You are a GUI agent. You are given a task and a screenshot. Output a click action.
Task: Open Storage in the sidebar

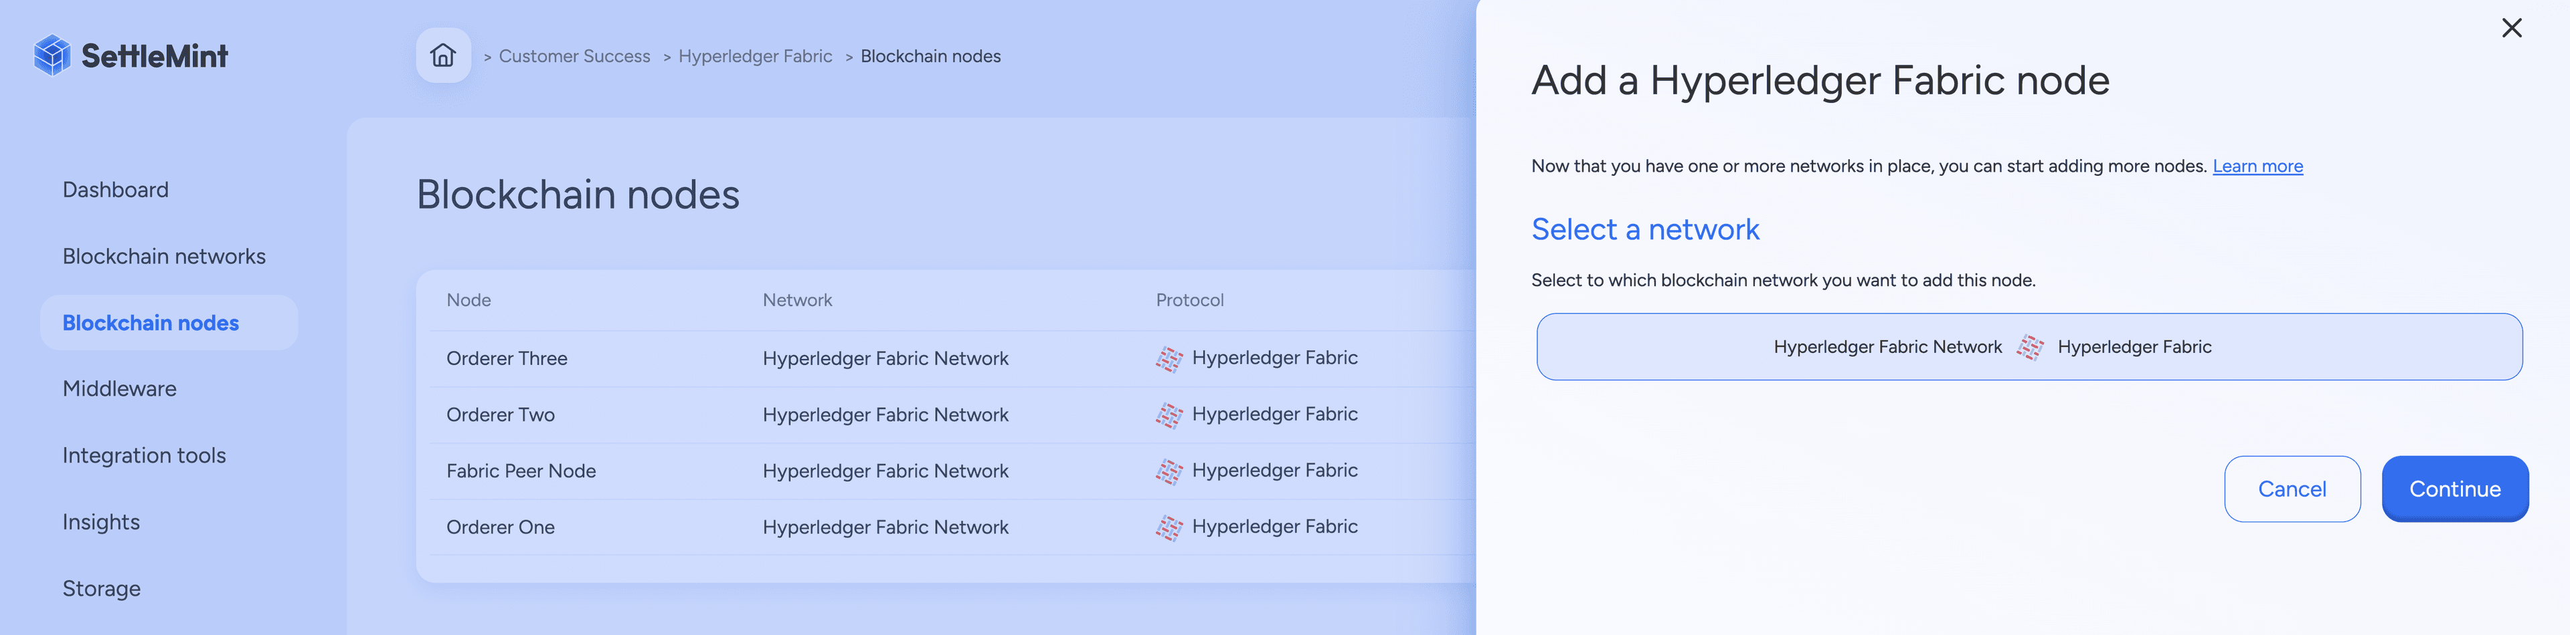click(102, 588)
